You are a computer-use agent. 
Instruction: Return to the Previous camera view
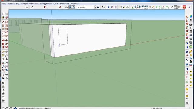7,70
